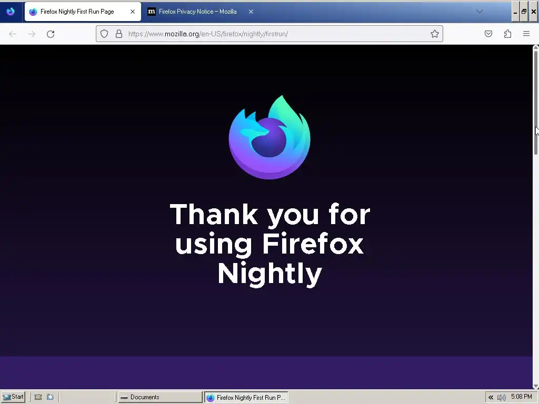The height and width of the screenshot is (404, 539).
Task: Close the Firefox Privacy Notice tab
Action: tap(251, 12)
